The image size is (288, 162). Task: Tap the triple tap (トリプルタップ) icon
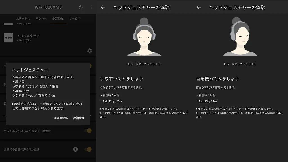(8, 38)
